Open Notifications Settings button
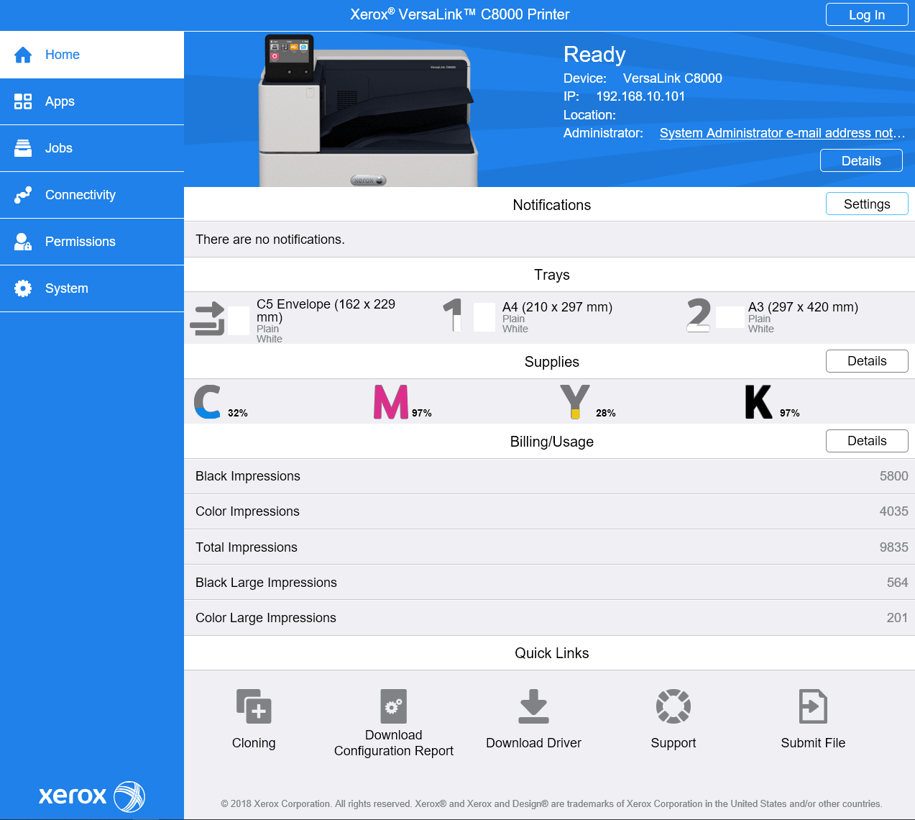The width and height of the screenshot is (915, 820). click(x=867, y=204)
